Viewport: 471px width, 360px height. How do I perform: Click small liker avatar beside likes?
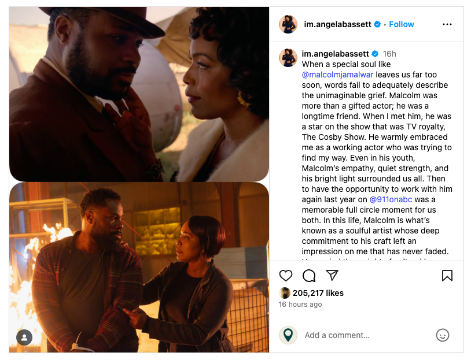(x=285, y=293)
